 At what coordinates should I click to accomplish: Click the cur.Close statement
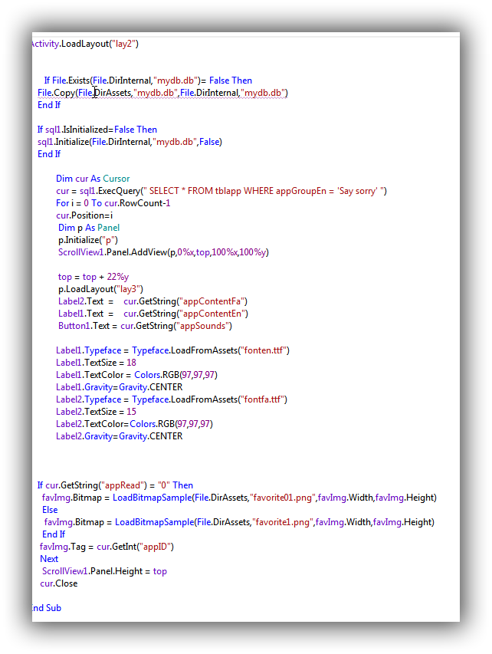pos(59,583)
